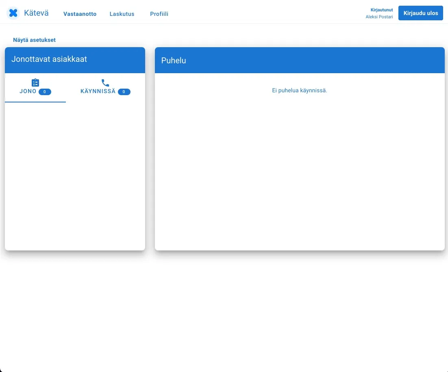Viewport: 448px width, 372px height.
Task: Open the Profiili navigation item
Action: pyautogui.click(x=159, y=14)
